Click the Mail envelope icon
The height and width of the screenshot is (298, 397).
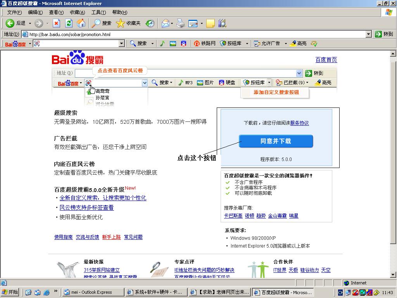click(x=165, y=23)
